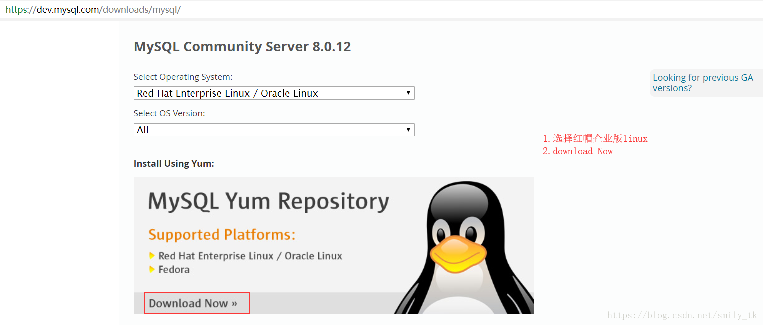Image resolution: width=763 pixels, height=325 pixels.
Task: Click the browser address bar URL
Action: 93,9
